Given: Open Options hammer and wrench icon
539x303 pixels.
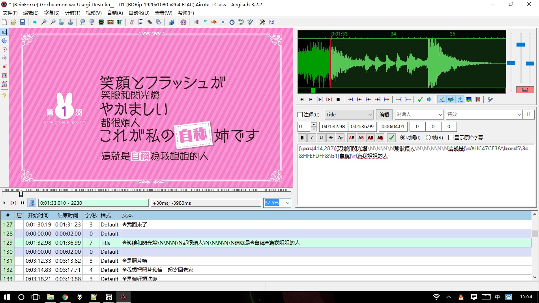Looking at the screenshot, I should (x=262, y=22).
